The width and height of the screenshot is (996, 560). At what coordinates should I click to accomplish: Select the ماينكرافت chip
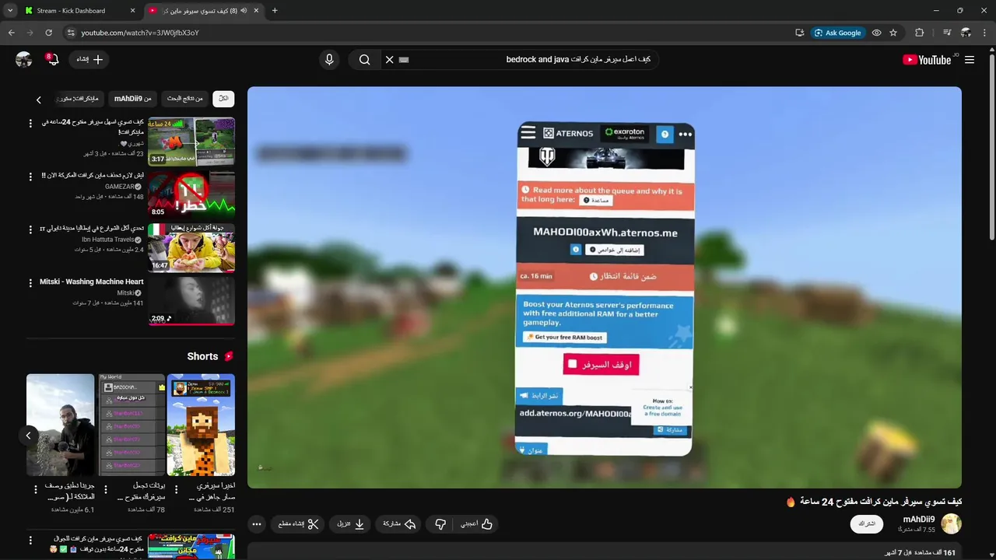pos(79,99)
